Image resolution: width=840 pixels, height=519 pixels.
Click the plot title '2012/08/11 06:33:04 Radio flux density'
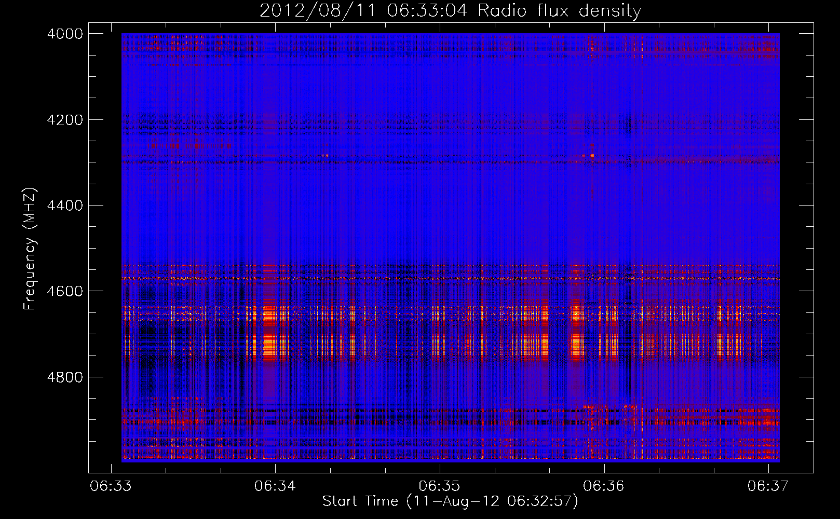450,10
